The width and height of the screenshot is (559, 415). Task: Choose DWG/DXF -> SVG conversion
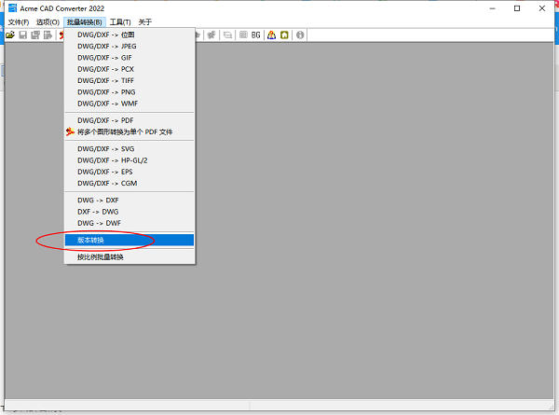click(130, 149)
